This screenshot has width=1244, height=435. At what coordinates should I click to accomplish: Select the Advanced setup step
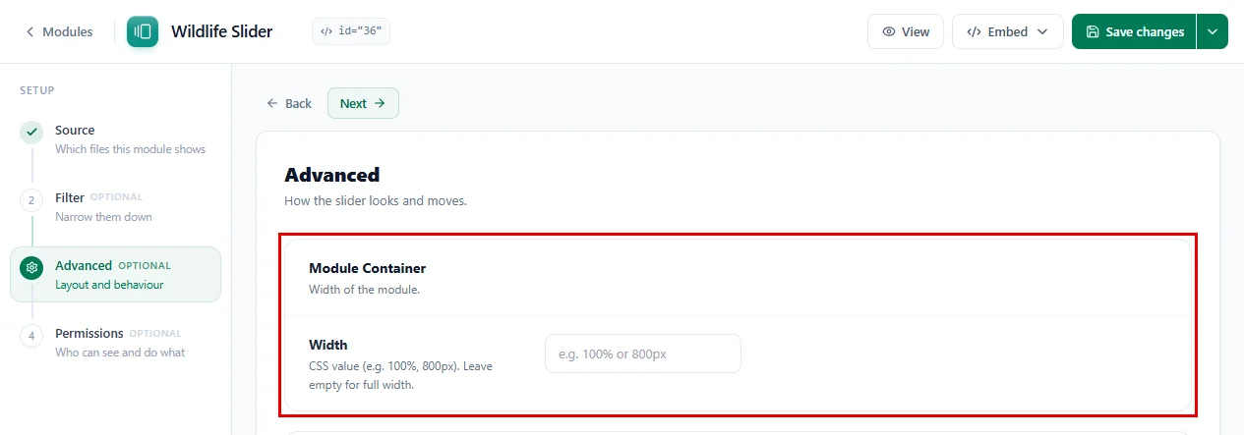pos(115,274)
